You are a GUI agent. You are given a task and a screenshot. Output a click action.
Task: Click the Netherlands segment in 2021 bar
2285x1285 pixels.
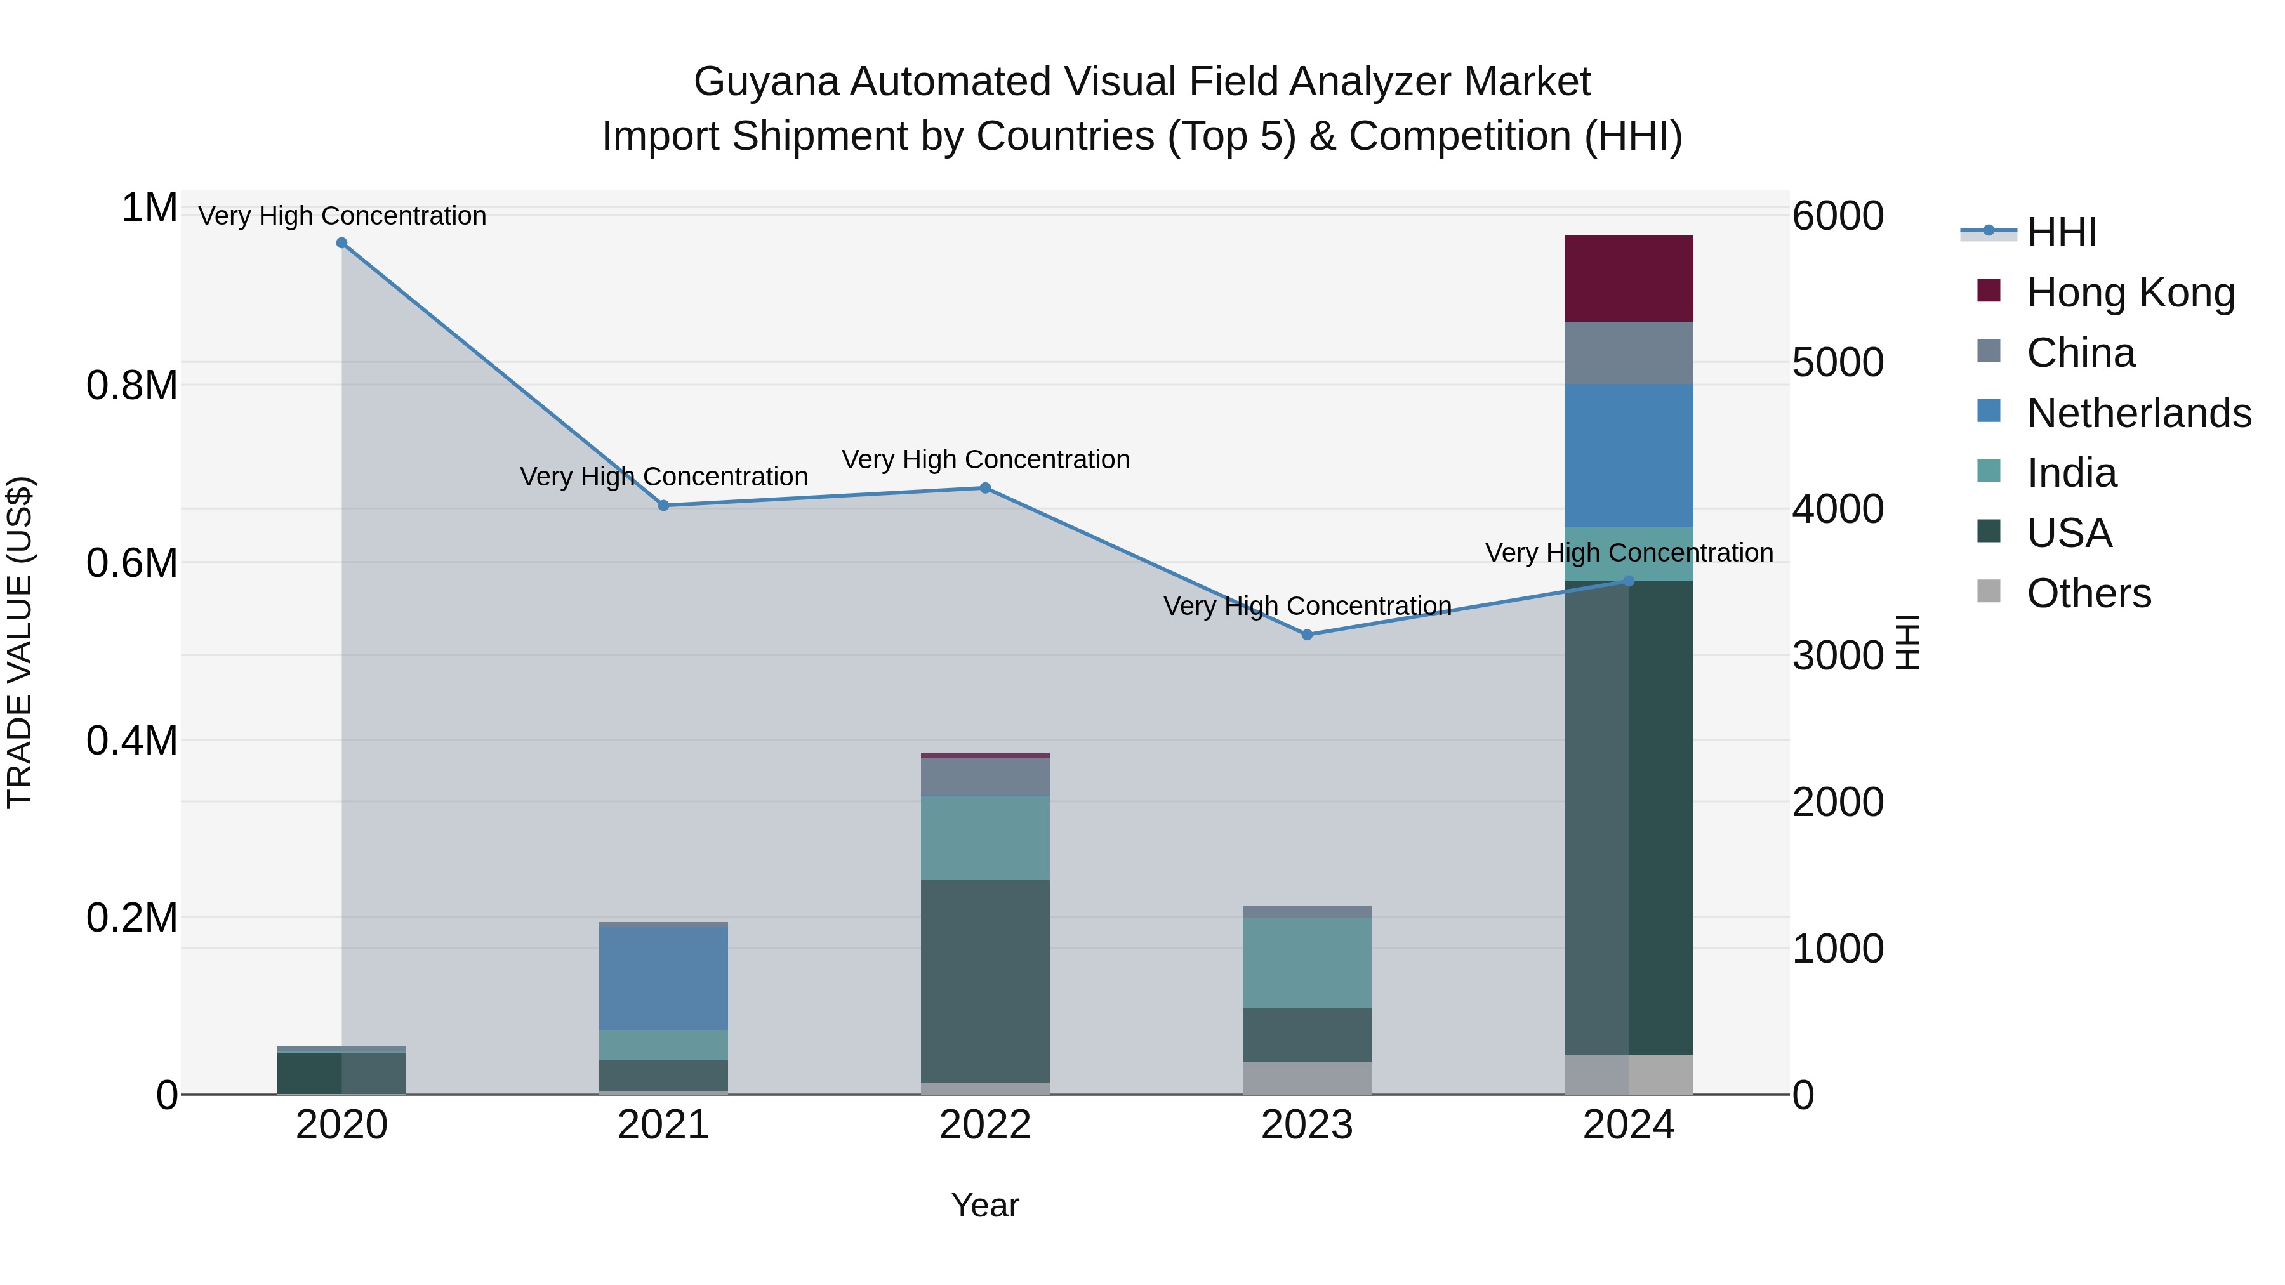coord(663,978)
